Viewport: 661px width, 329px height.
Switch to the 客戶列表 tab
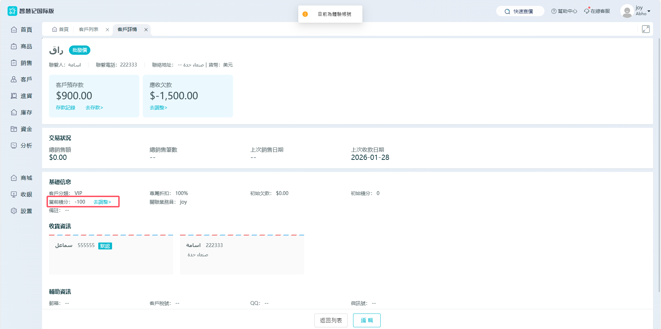pyautogui.click(x=89, y=30)
